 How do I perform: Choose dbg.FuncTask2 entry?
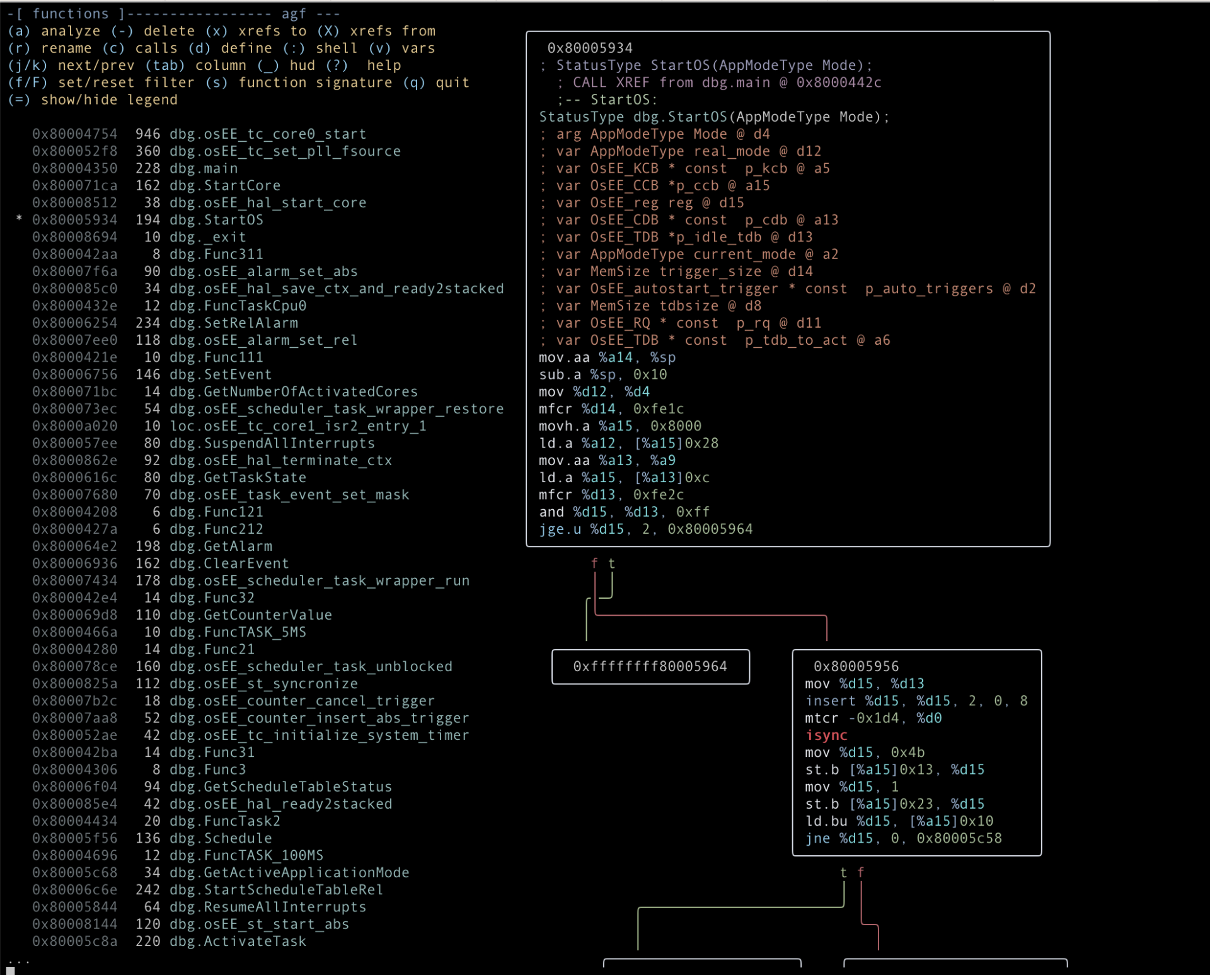pyautogui.click(x=156, y=821)
